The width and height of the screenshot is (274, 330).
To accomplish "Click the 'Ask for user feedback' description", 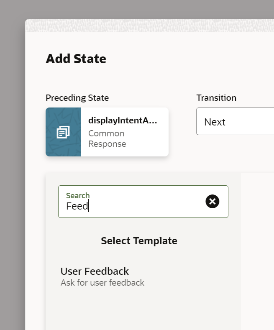I will point(102,283).
